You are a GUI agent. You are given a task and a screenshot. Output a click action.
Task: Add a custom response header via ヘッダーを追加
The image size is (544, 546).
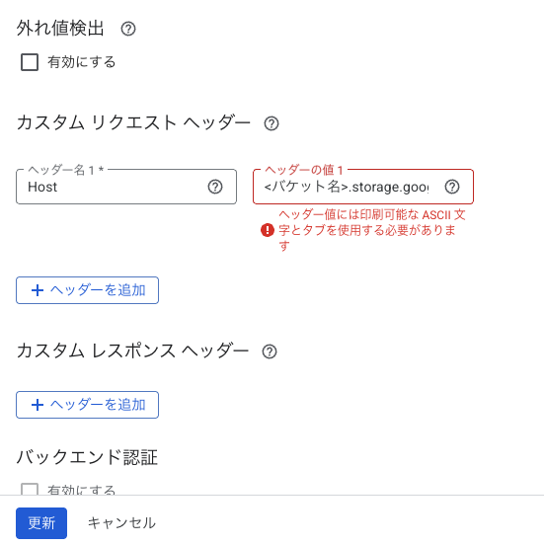tap(88, 405)
